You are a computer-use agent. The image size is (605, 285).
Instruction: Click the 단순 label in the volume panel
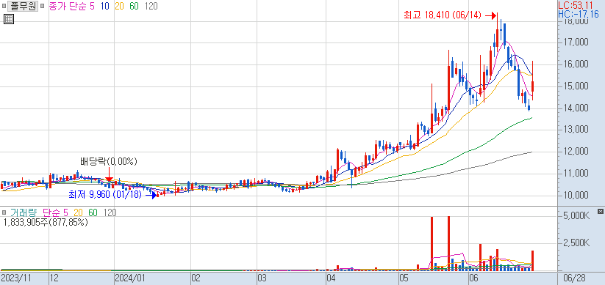pyautogui.click(x=51, y=212)
